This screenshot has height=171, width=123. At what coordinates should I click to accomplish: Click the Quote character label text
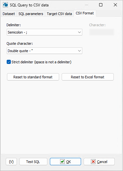point(20,43)
